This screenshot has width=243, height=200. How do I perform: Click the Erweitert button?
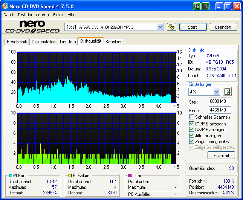coord(221,156)
